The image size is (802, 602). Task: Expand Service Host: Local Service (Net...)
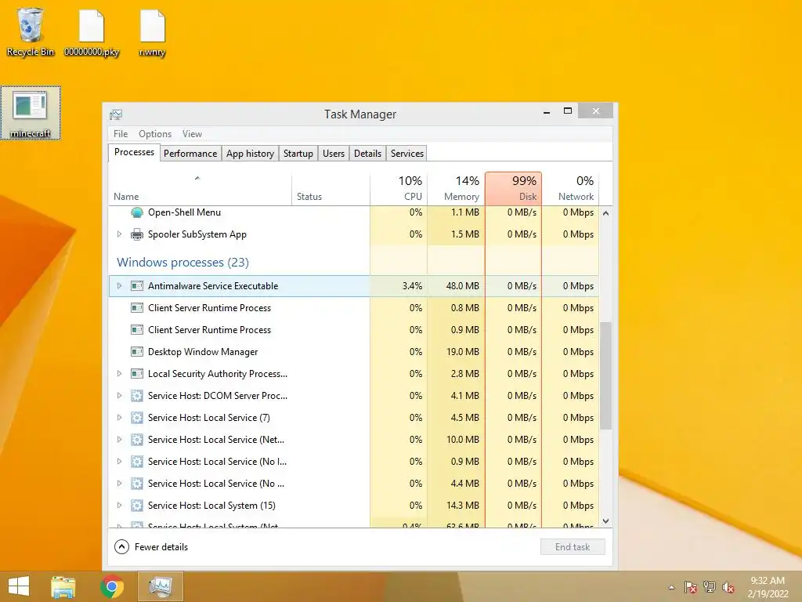click(x=119, y=440)
